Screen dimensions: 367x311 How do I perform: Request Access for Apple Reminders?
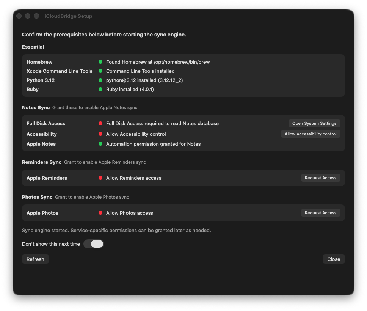320,177
